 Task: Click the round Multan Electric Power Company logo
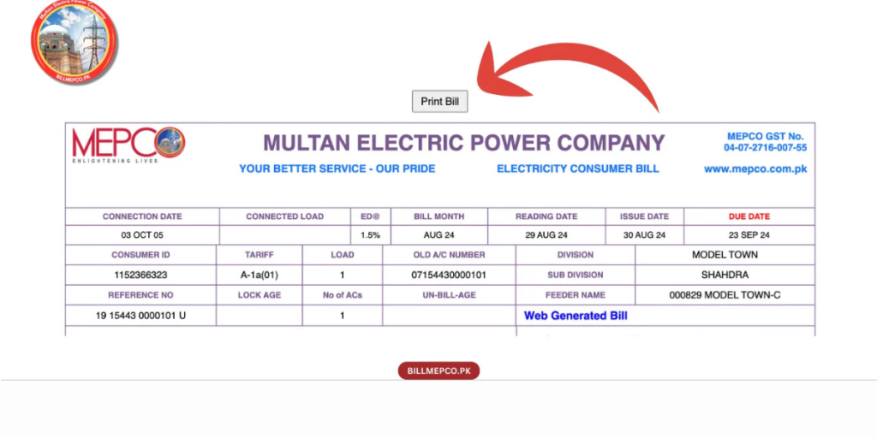[74, 43]
